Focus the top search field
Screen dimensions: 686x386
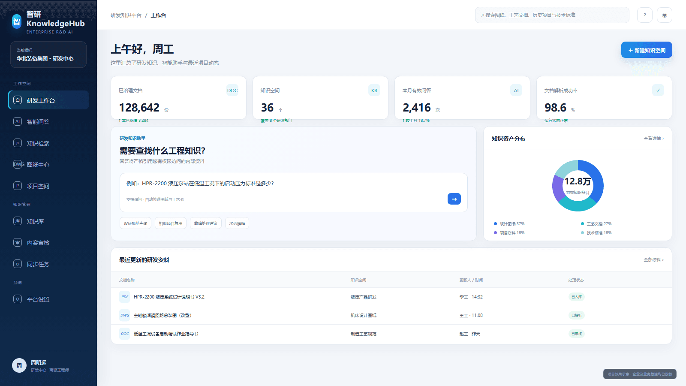pyautogui.click(x=552, y=15)
